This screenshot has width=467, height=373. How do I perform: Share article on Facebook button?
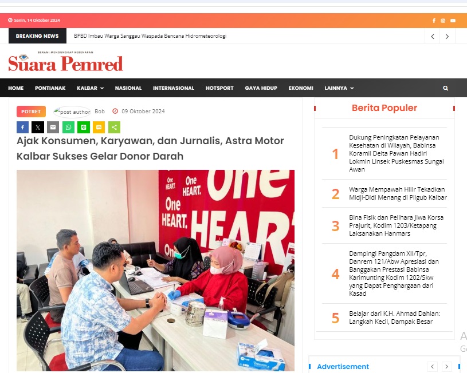[23, 128]
